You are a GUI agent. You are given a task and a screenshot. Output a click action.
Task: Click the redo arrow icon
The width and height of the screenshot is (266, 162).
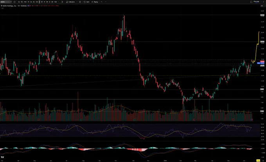click(106, 2)
